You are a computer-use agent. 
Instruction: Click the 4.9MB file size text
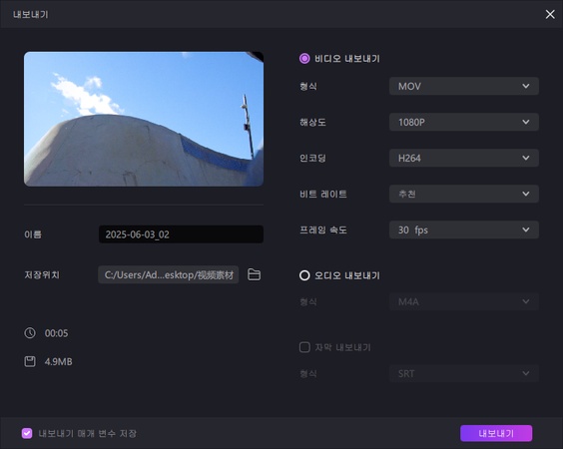[x=58, y=361]
